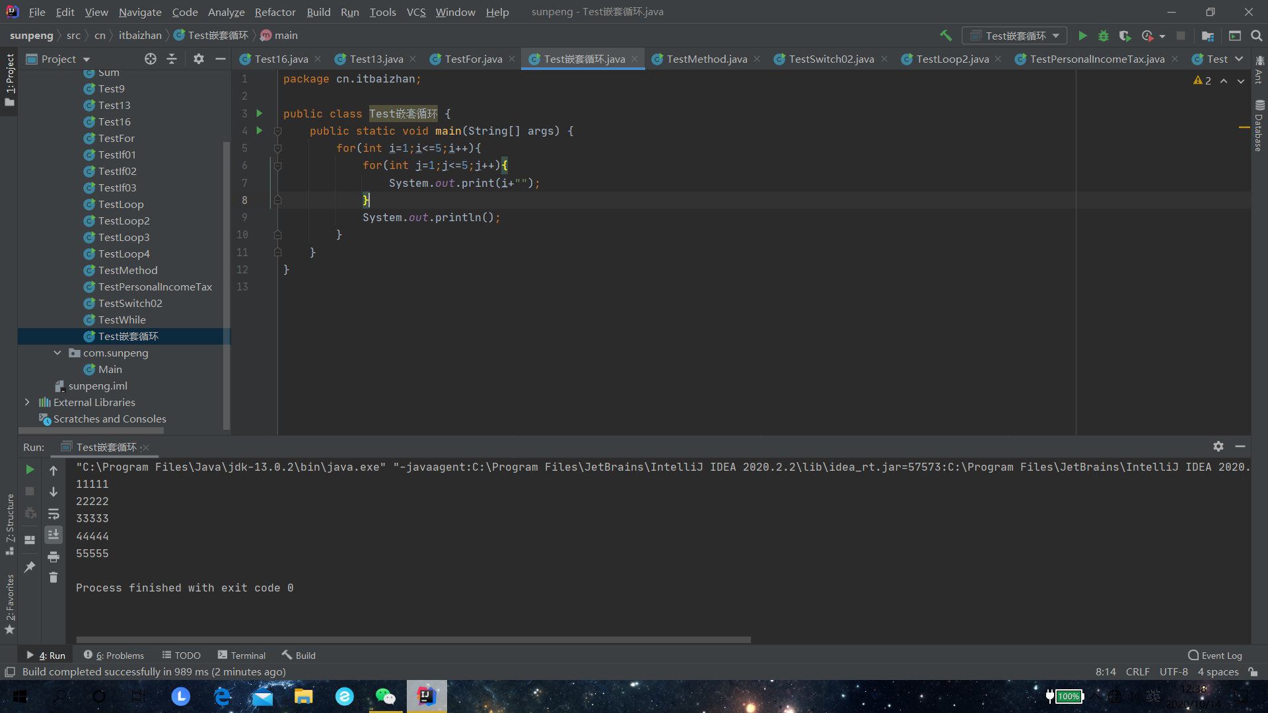Open the UTF-8 encoding selector
This screenshot has width=1268, height=713.
(x=1174, y=672)
